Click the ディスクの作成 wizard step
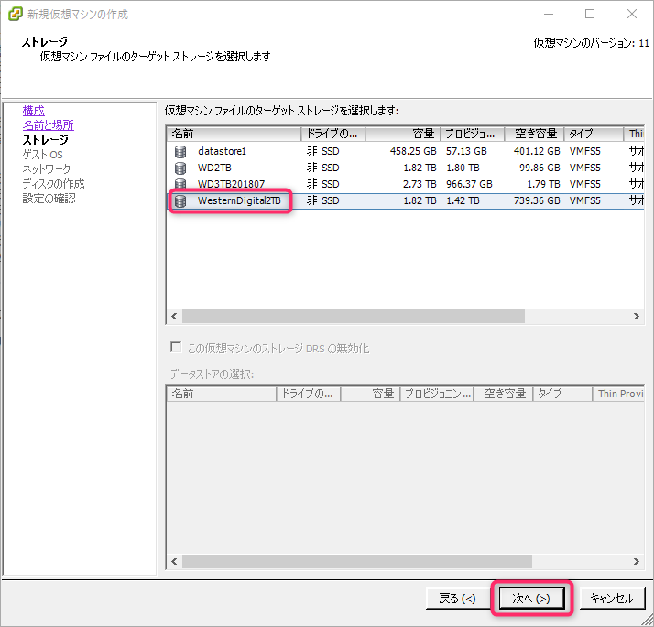This screenshot has height=627, width=654. coord(53,184)
